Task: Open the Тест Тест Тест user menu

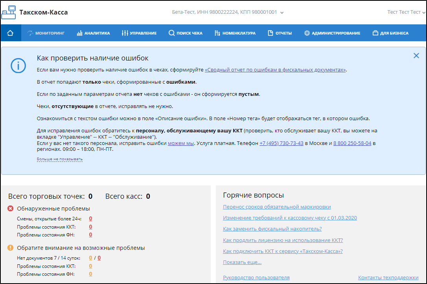Action: pos(406,12)
